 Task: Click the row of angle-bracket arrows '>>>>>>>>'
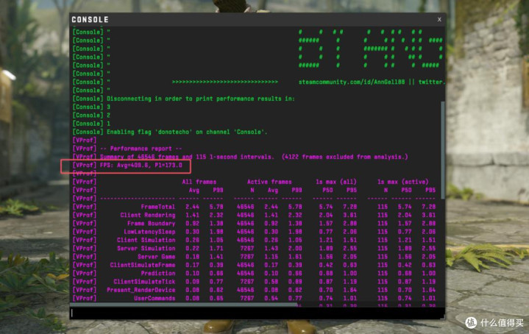click(x=225, y=82)
